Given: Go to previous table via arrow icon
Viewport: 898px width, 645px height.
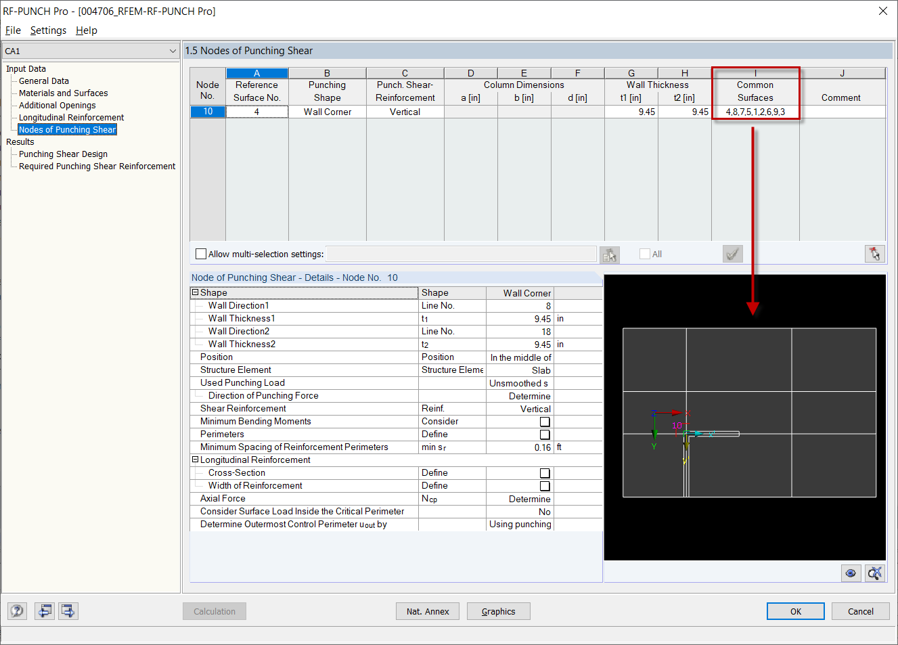Looking at the screenshot, I should tap(45, 610).
